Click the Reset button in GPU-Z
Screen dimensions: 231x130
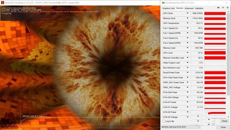coord(225,121)
